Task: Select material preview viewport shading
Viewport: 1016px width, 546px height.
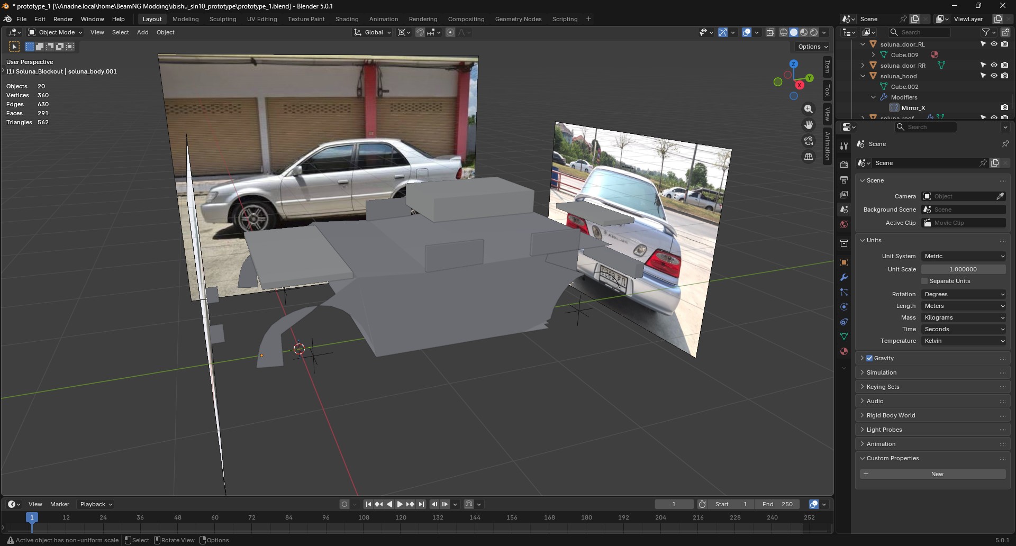Action: click(804, 32)
